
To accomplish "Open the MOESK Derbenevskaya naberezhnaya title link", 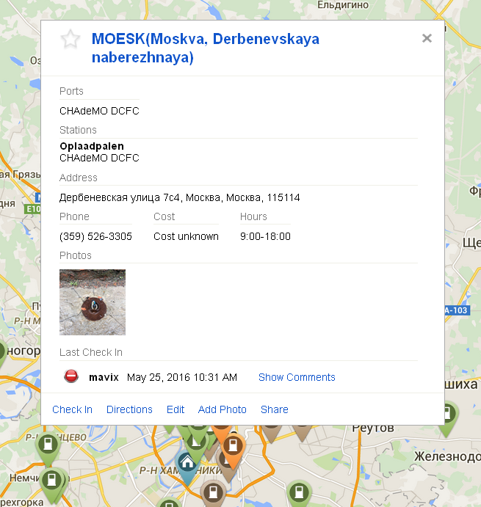I will (x=206, y=48).
